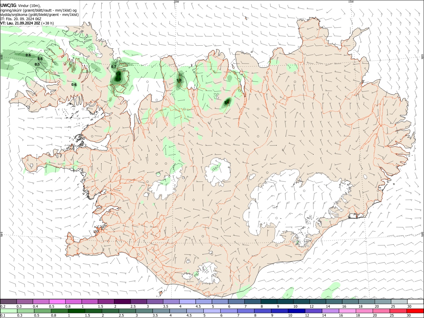The image size is (424, 318).
Task: Click the dark purple 2 swatch on snow scale
Action: [122, 301]
